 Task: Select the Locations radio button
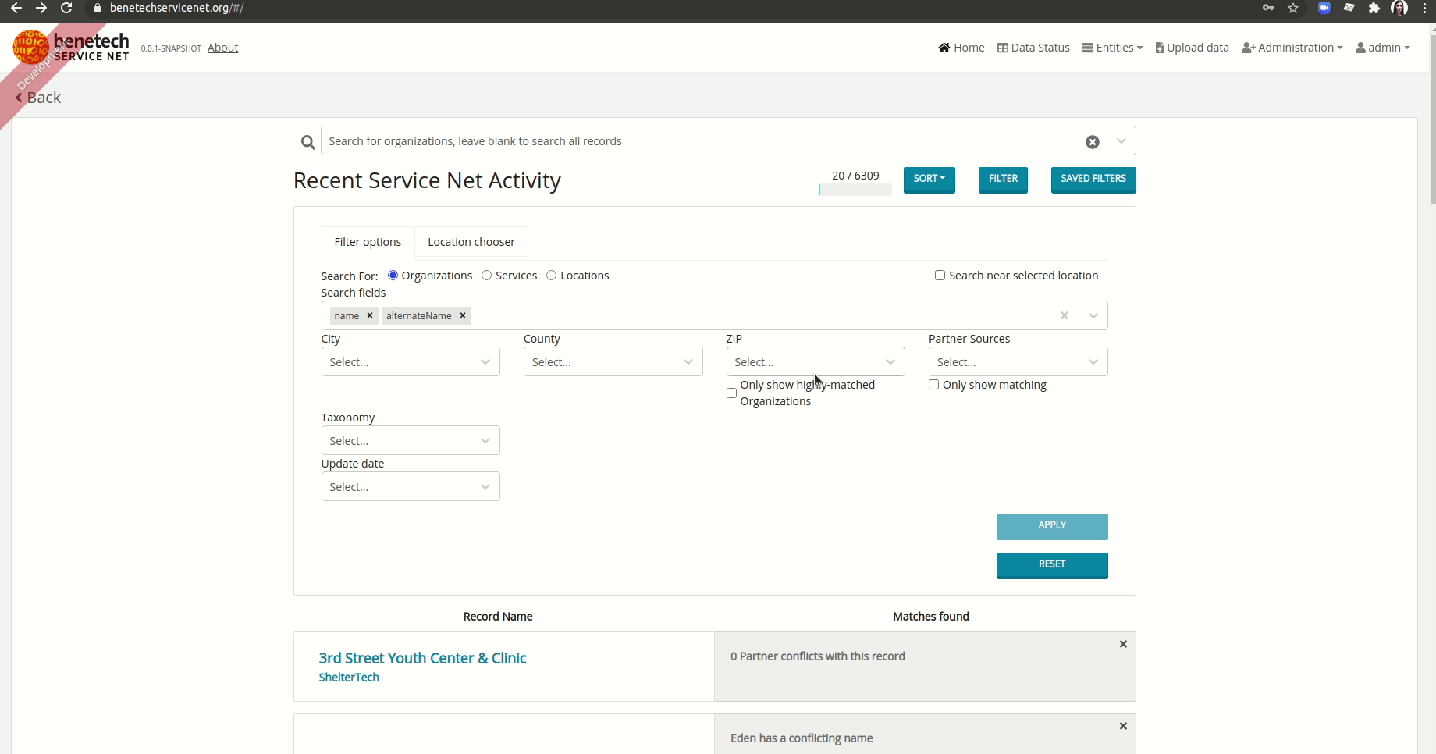pyautogui.click(x=551, y=276)
